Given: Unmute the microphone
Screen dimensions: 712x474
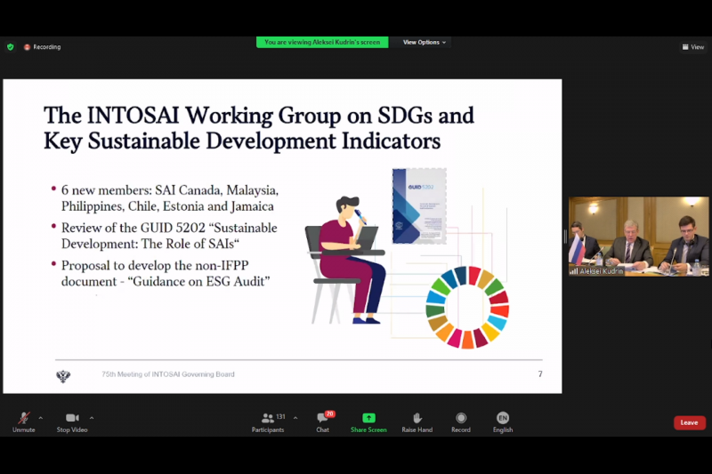Looking at the screenshot, I should [x=23, y=422].
